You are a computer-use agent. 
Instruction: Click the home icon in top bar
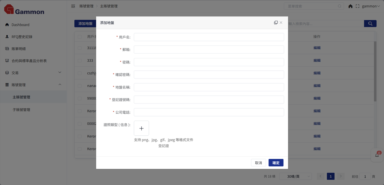coord(350,6)
